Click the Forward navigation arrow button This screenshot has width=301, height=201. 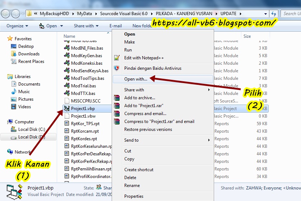tap(15, 14)
